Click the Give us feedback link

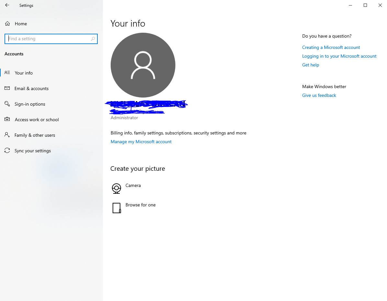(319, 95)
